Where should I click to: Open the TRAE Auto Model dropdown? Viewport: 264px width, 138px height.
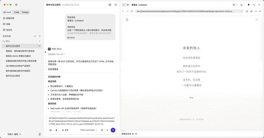pyautogui.click(x=88, y=130)
